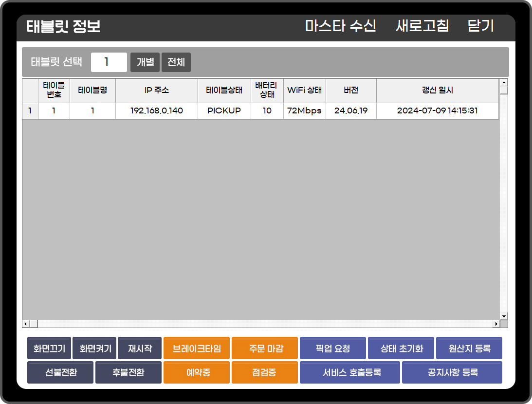
Task: Click the vertical scrollbar up arrow
Action: point(504,82)
